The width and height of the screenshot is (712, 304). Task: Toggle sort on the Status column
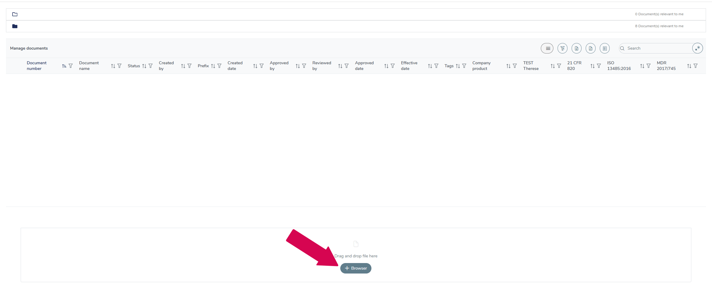click(145, 66)
